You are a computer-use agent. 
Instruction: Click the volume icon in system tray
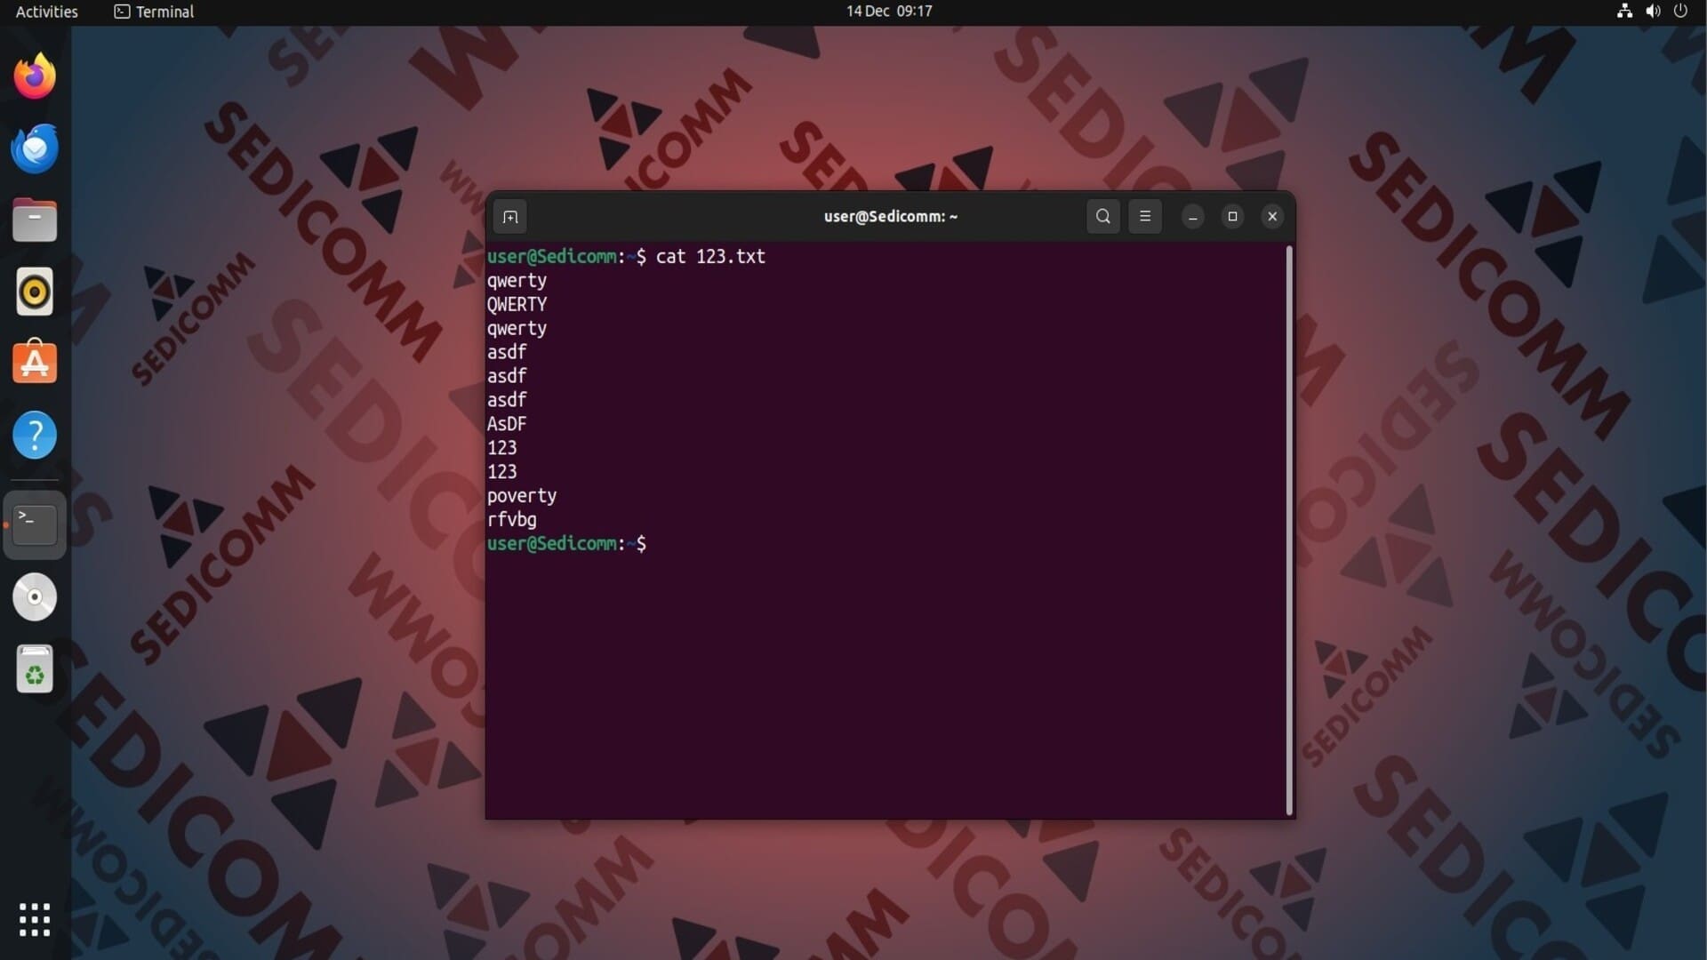1653,12
